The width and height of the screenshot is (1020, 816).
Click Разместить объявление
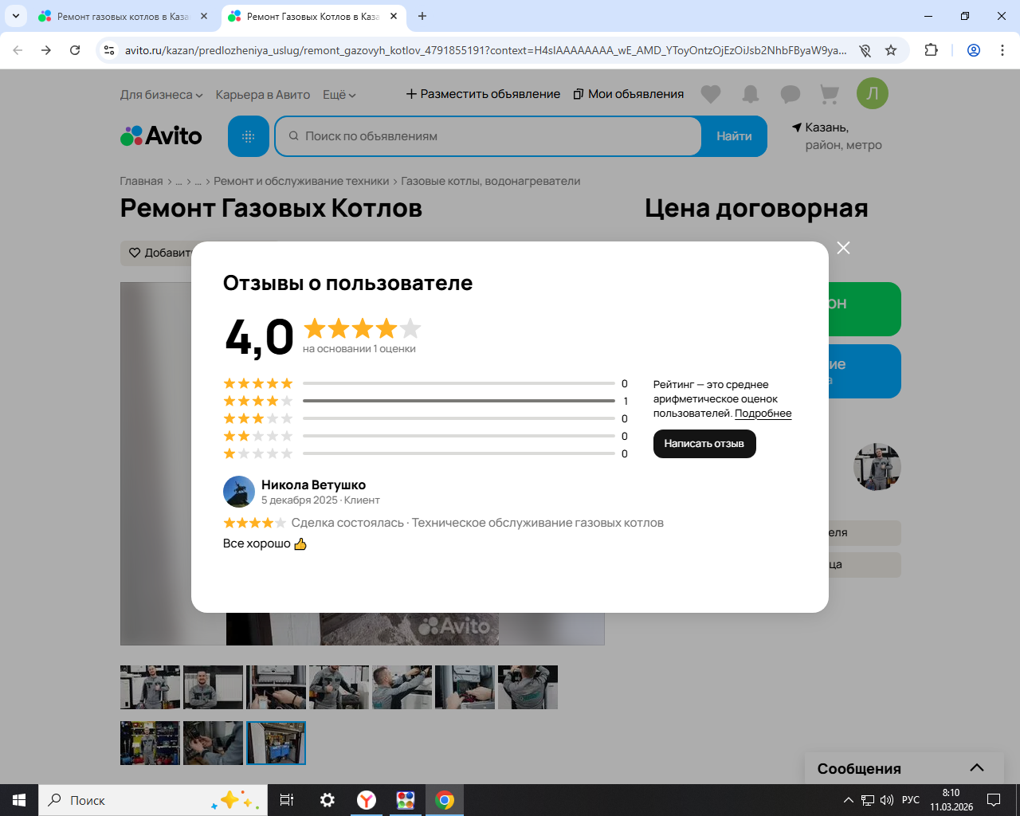(483, 94)
